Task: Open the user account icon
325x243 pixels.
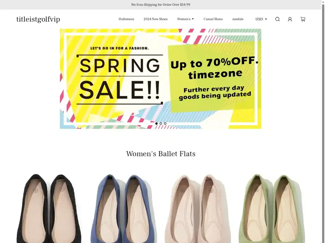Action: [290, 19]
